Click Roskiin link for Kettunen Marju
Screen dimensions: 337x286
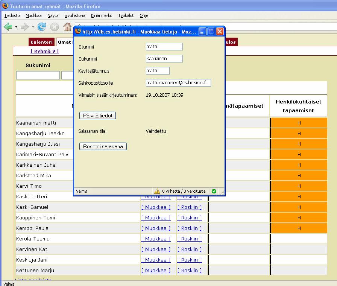189,270
